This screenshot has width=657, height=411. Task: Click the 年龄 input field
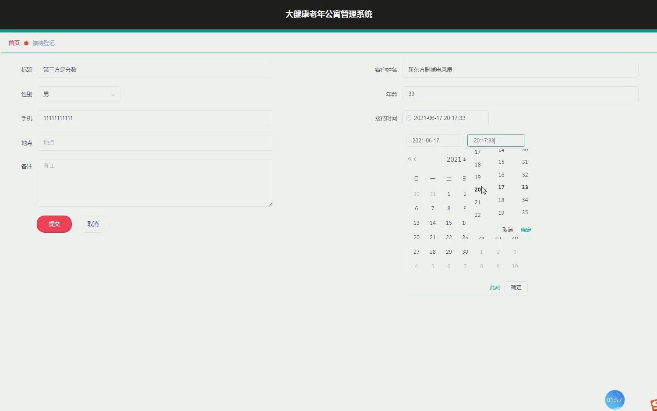coord(520,94)
